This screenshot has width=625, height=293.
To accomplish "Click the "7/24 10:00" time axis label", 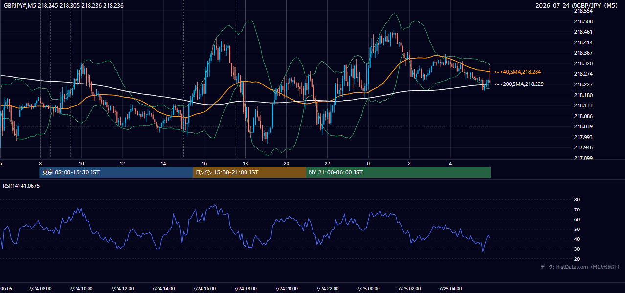I will tap(81, 288).
